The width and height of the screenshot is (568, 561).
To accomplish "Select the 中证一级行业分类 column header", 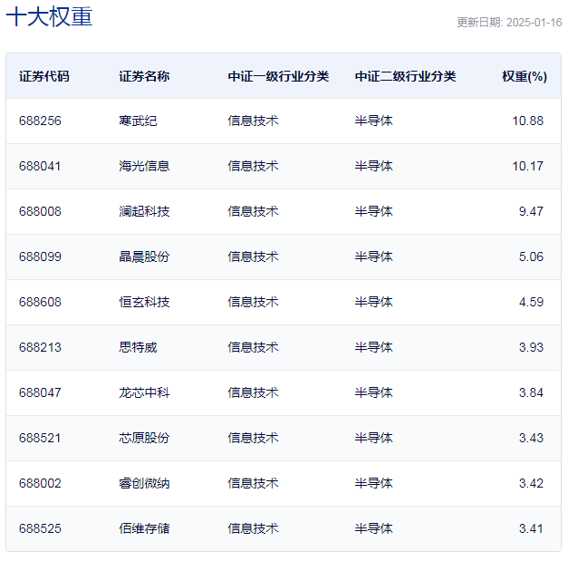I will click(x=278, y=76).
